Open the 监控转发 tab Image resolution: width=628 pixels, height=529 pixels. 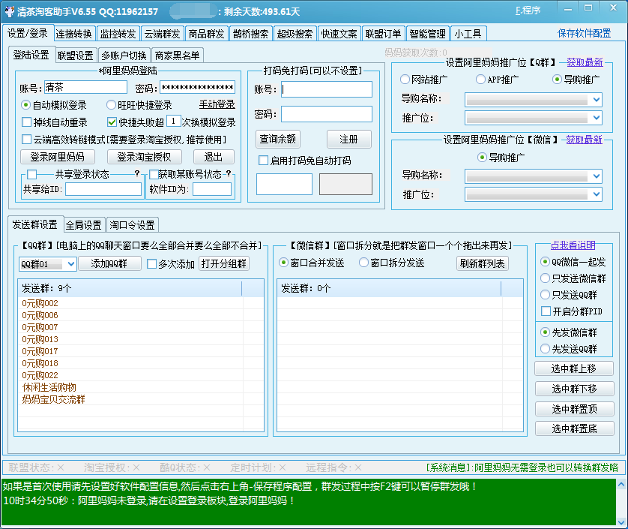118,34
